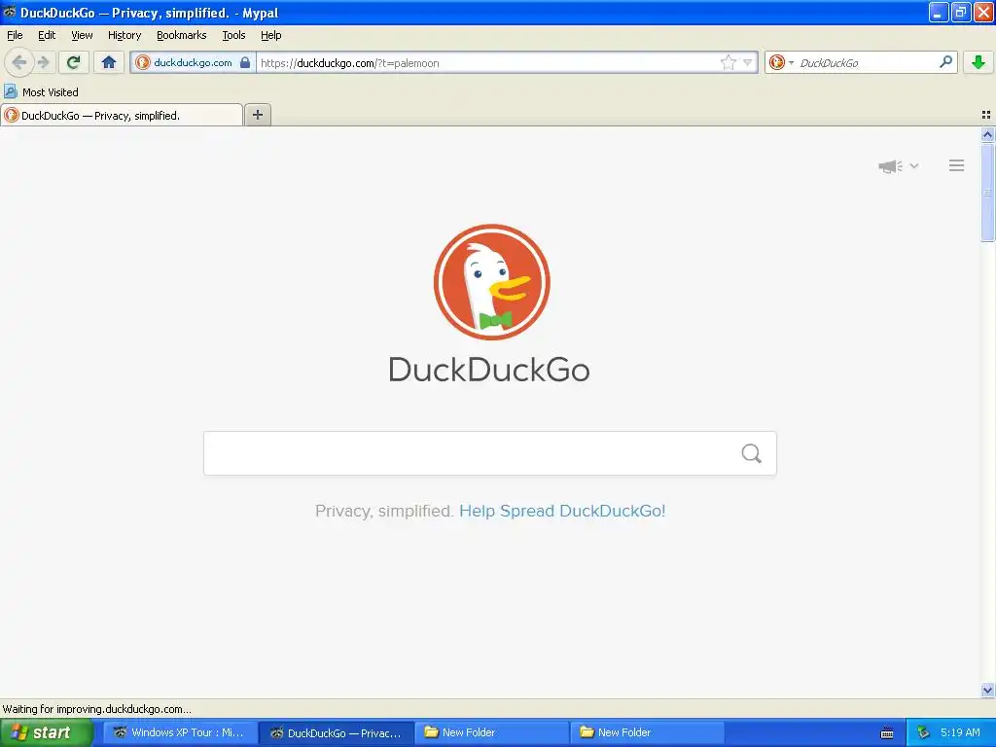Open a new tab with plus button
Screen dimensions: 996x747
[257, 115]
